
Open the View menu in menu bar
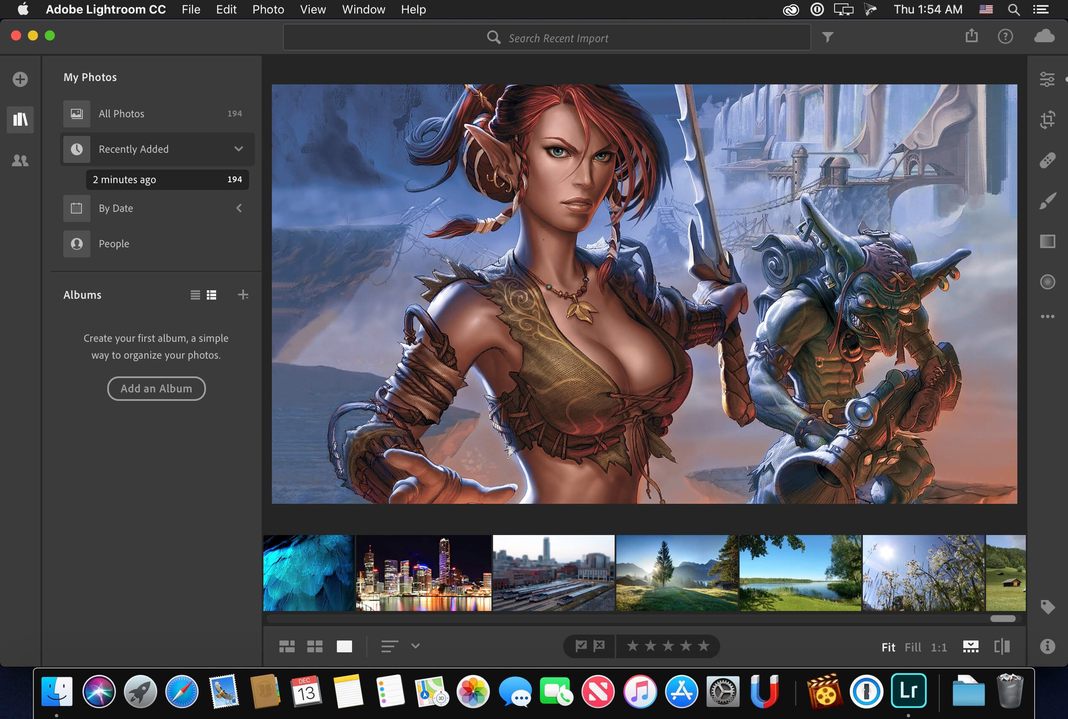pos(313,9)
